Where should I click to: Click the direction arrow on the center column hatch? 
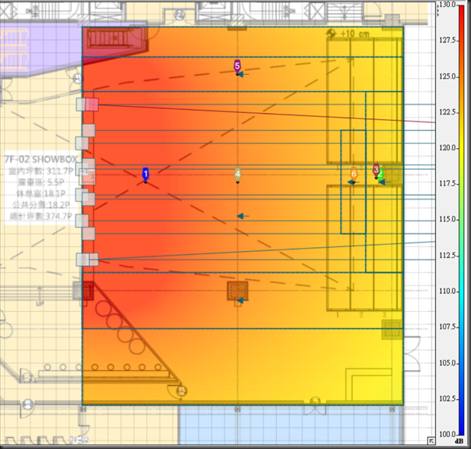[243, 300]
